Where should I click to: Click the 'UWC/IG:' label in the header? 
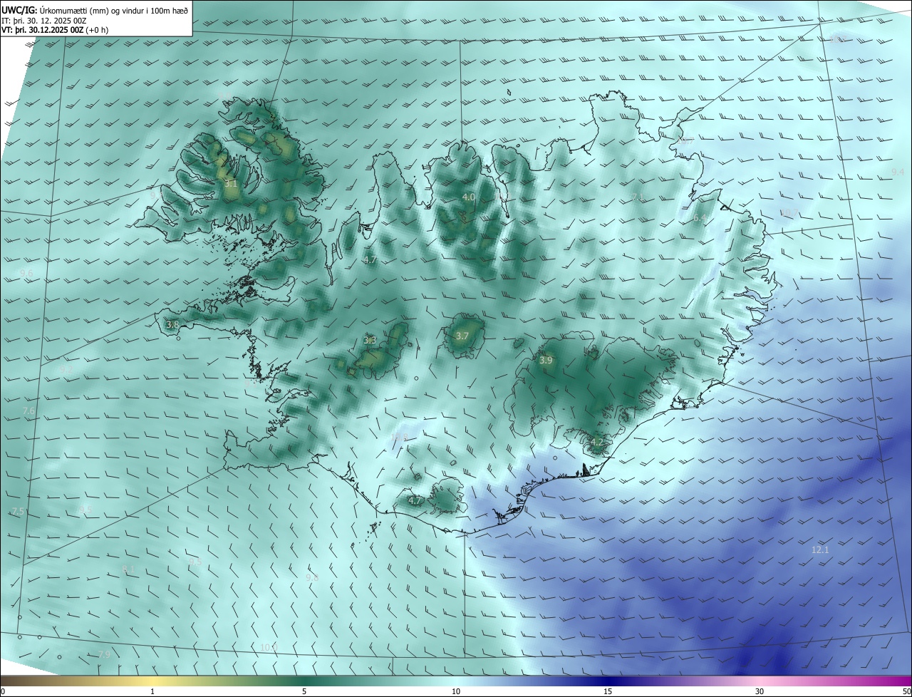click(x=19, y=10)
